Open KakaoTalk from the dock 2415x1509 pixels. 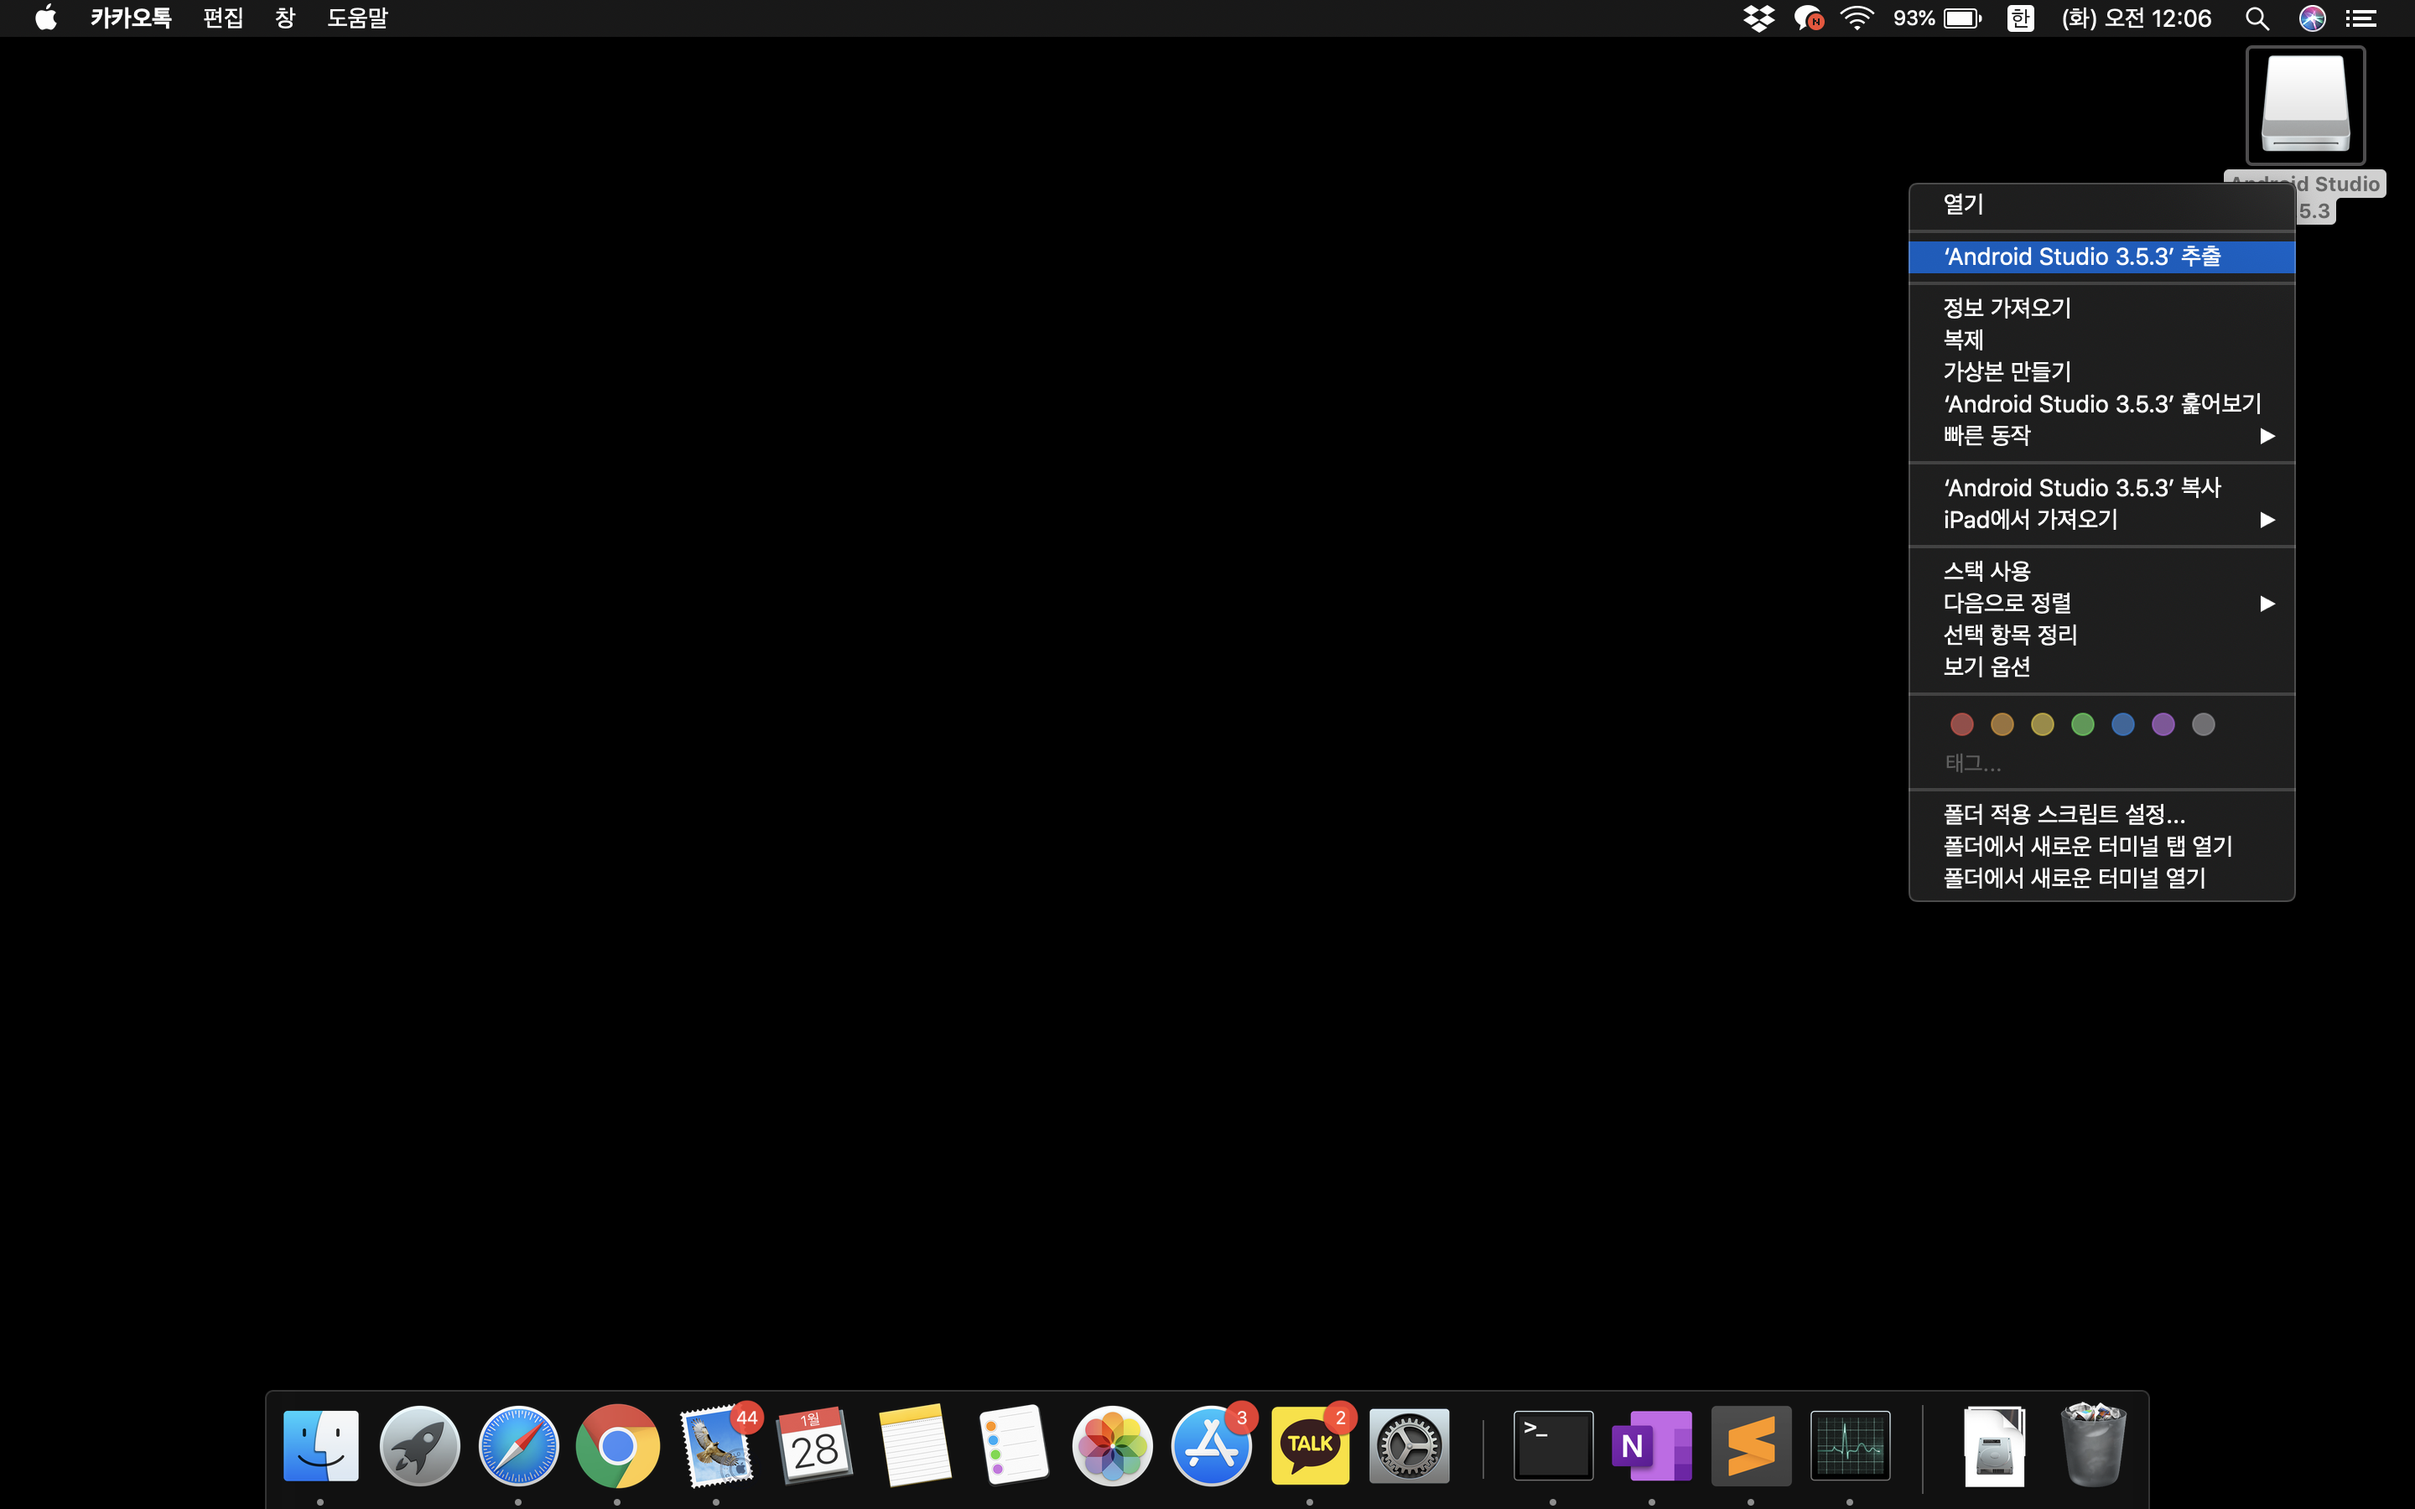pos(1309,1445)
